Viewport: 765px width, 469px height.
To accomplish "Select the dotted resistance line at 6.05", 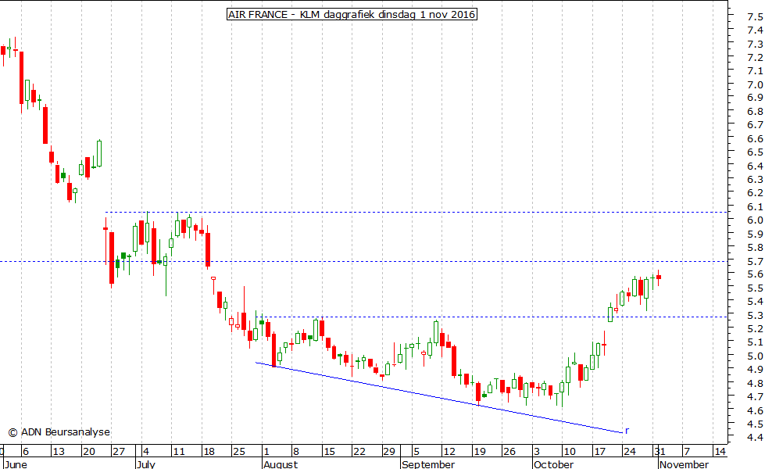I will (x=416, y=213).
